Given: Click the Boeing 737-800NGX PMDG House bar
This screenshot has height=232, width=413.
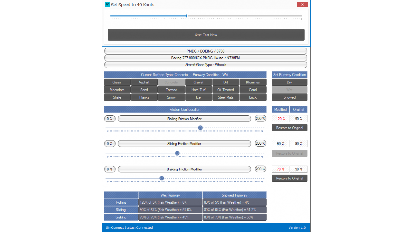Looking at the screenshot, I should [x=206, y=58].
